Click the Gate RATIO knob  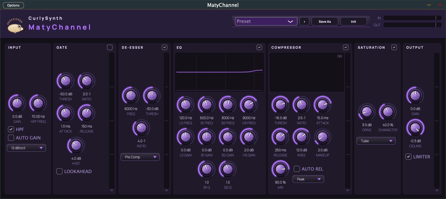pos(86,81)
